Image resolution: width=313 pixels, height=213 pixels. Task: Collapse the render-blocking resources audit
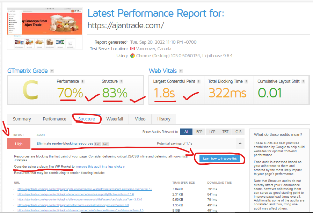[x=240, y=144]
